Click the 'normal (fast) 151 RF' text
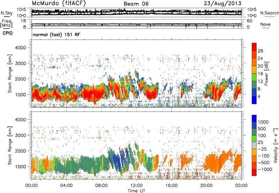The image size is (279, 193). pos(56,34)
